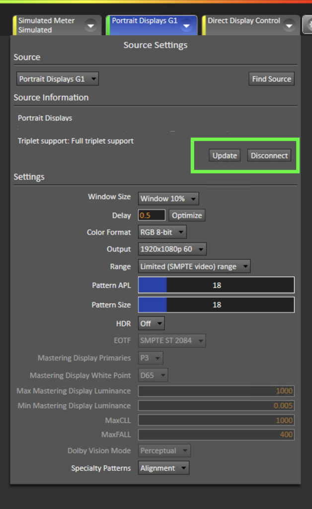Open the Window Size dropdown
Image resolution: width=312 pixels, height=509 pixels.
pyautogui.click(x=168, y=199)
